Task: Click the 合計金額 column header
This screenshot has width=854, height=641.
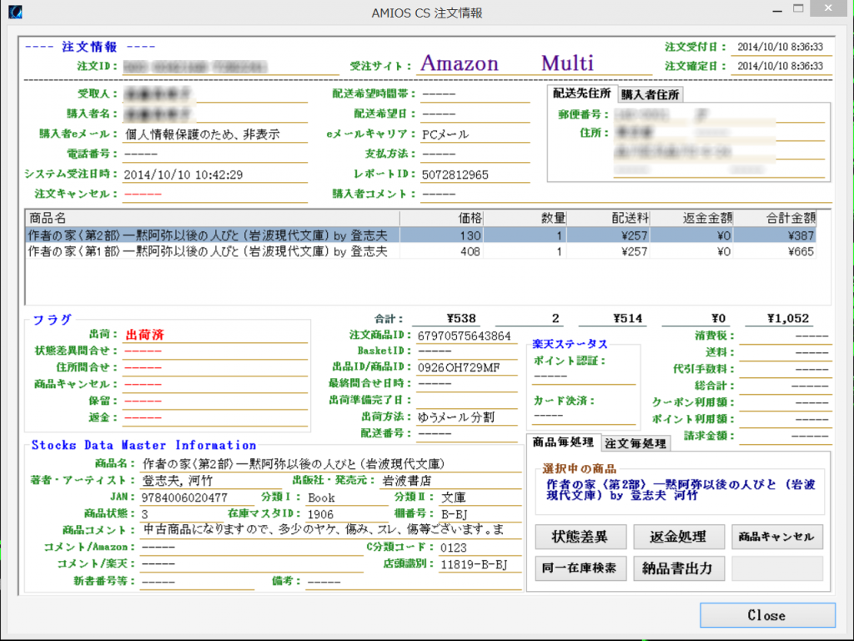Action: tap(775, 219)
